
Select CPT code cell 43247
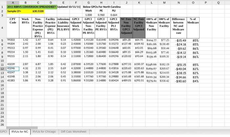coord(13,73)
